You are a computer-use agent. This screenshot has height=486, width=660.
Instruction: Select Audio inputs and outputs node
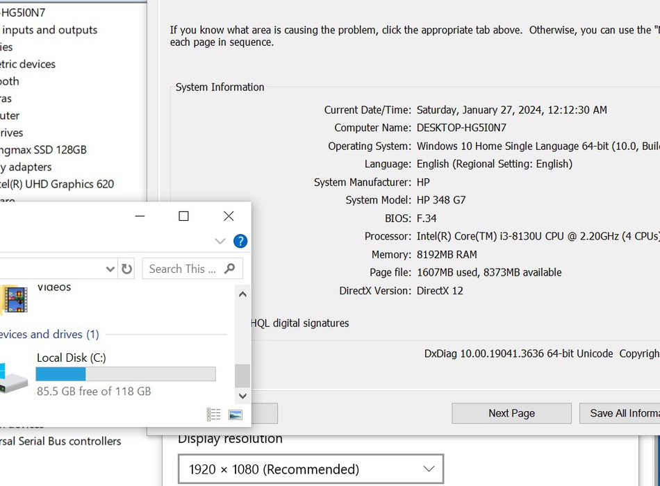click(49, 30)
